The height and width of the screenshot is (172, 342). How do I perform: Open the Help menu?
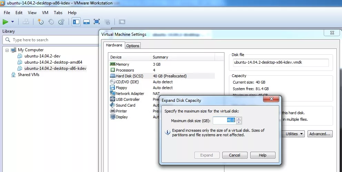pos(72,13)
